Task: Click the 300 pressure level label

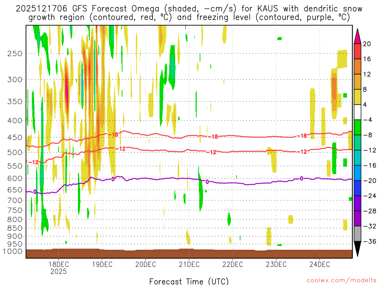Action: pos(15,79)
